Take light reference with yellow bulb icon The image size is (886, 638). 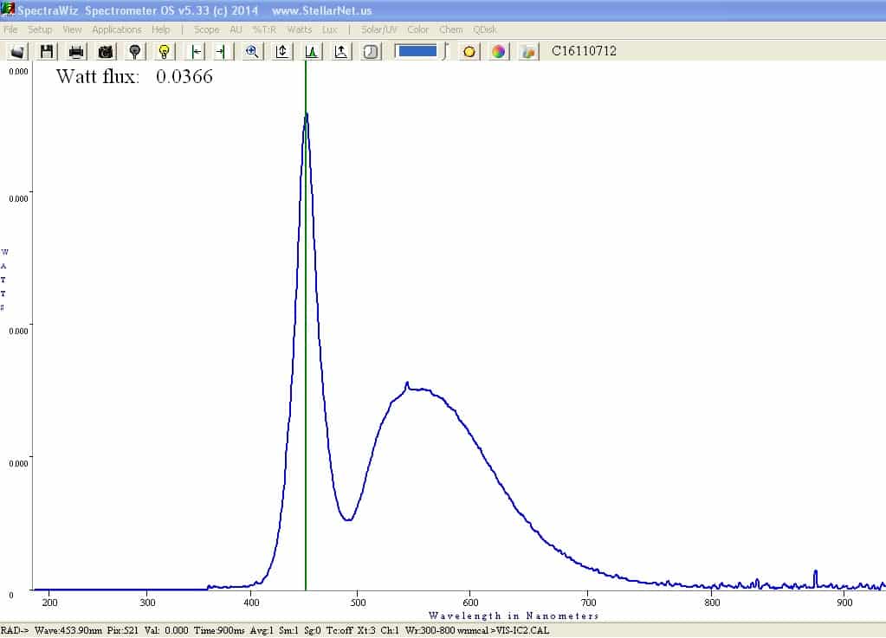point(165,51)
